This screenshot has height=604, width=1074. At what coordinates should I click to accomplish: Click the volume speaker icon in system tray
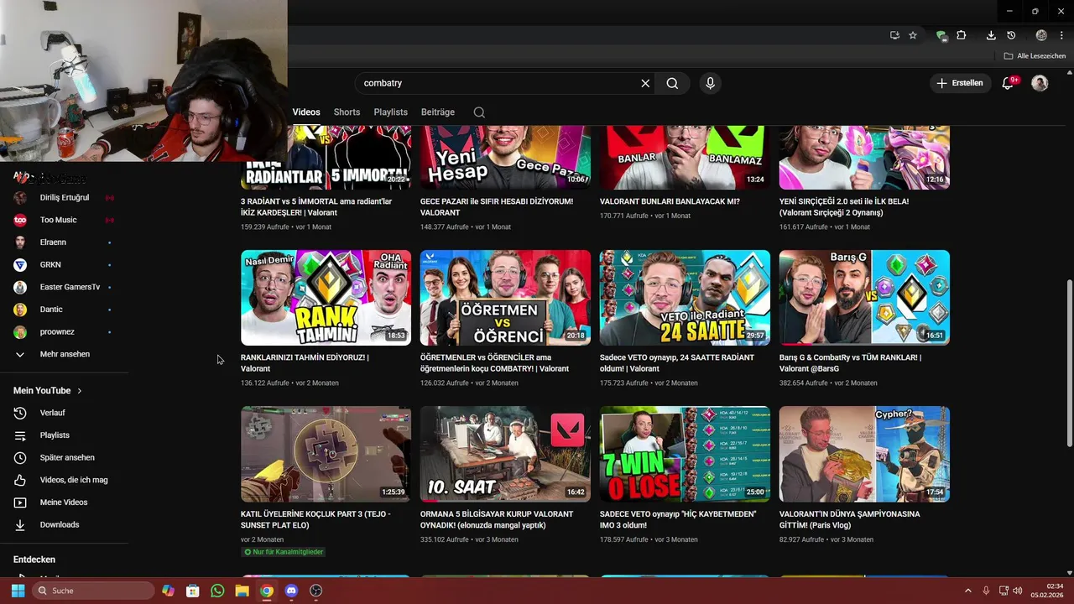click(1018, 591)
